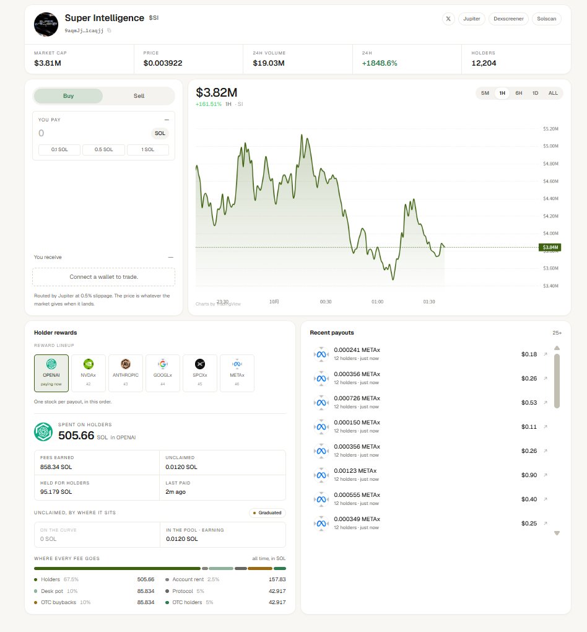
Task: Click Meta icon of 0.00123 METAx payout
Action: click(x=321, y=475)
